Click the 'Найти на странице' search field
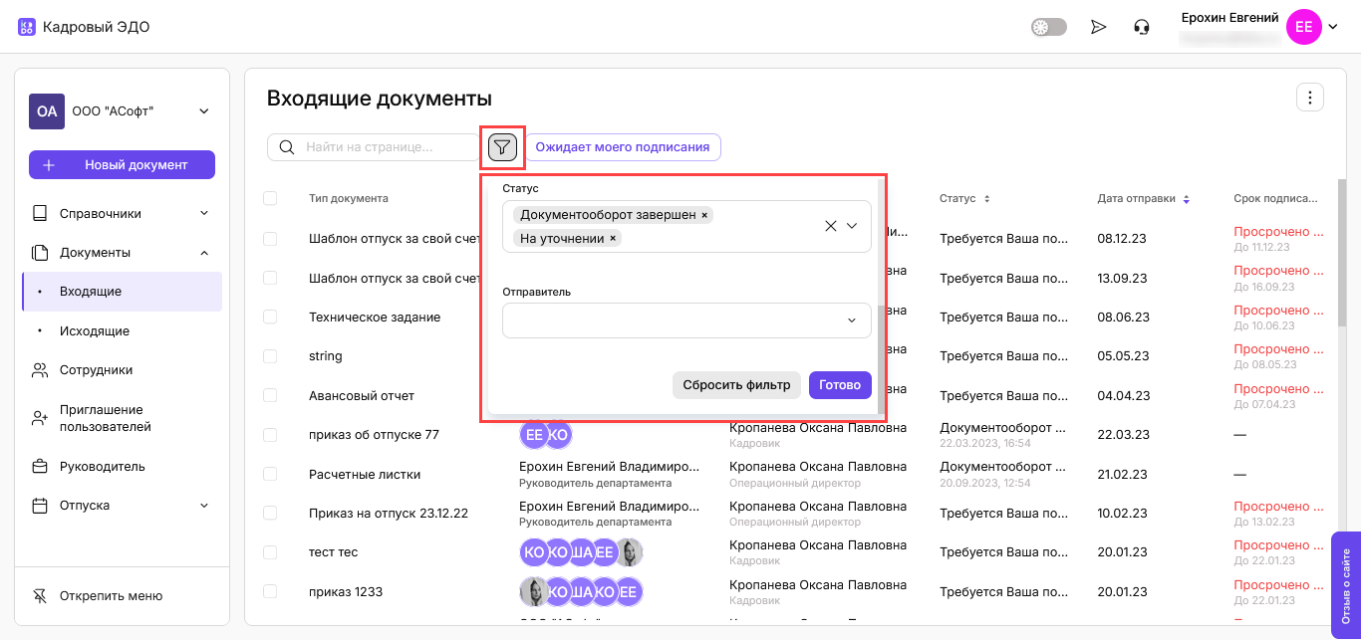Screen dimensions: 1361x640 tap(389, 147)
